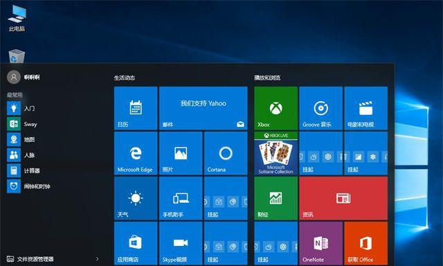The image size is (443, 266).
Task: Open the 邮件 Mail tile
Action: coord(203,108)
